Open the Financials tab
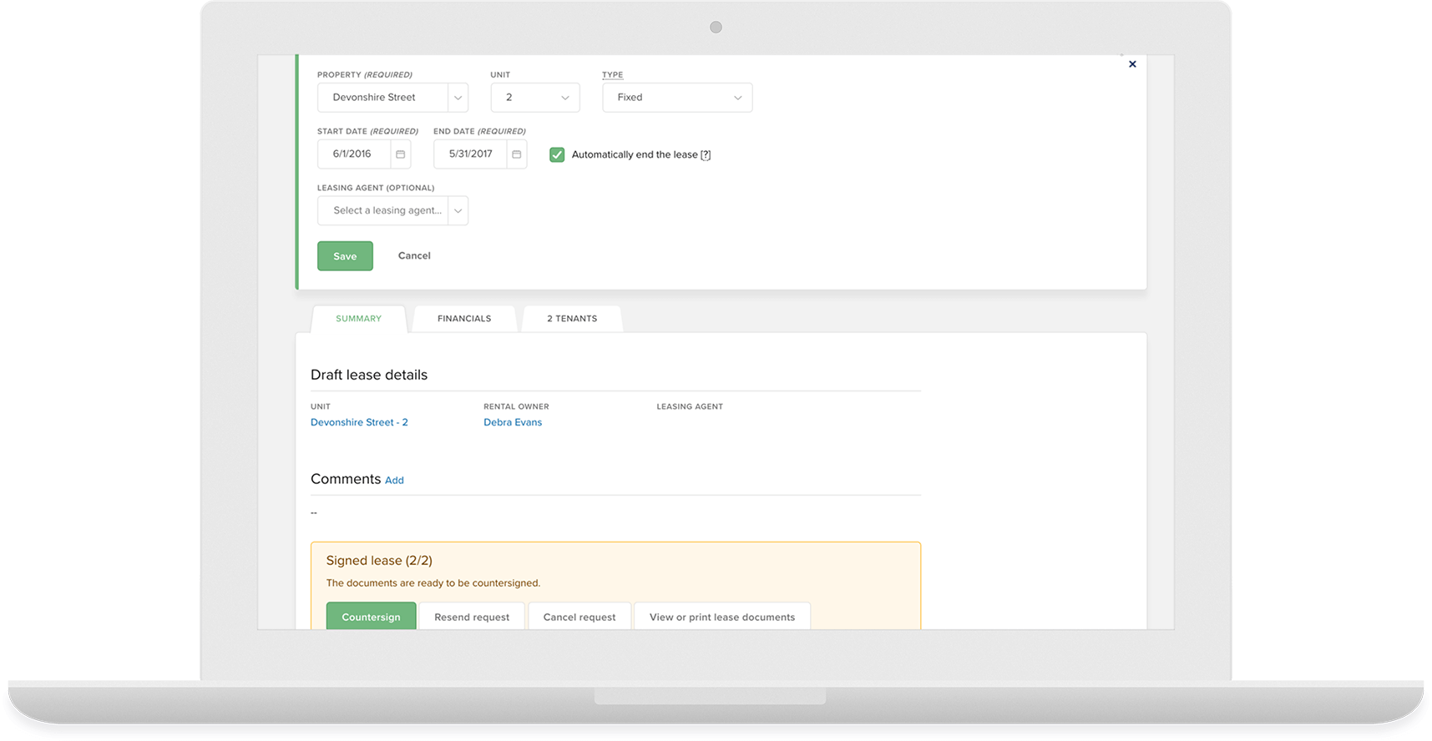The width and height of the screenshot is (1432, 741). coord(464,319)
